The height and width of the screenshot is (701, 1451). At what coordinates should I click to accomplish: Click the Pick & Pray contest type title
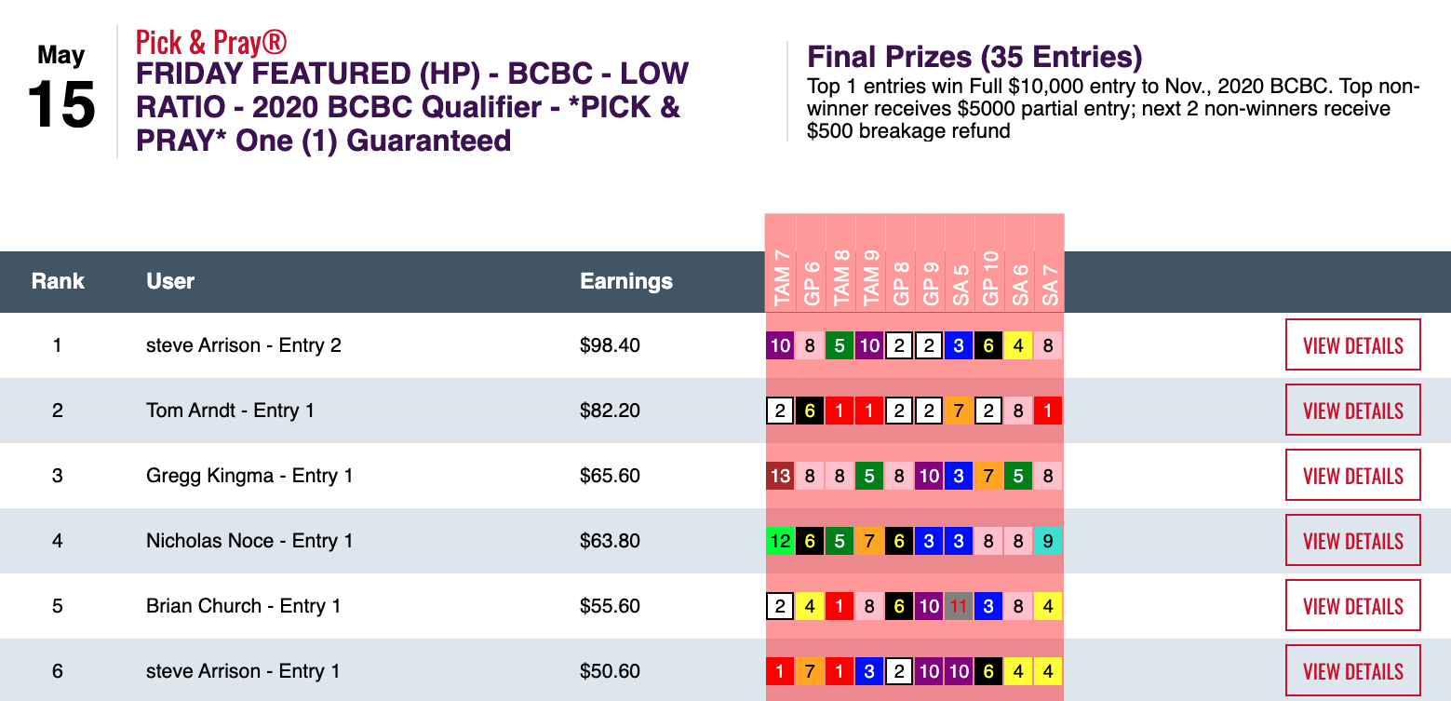tap(211, 42)
